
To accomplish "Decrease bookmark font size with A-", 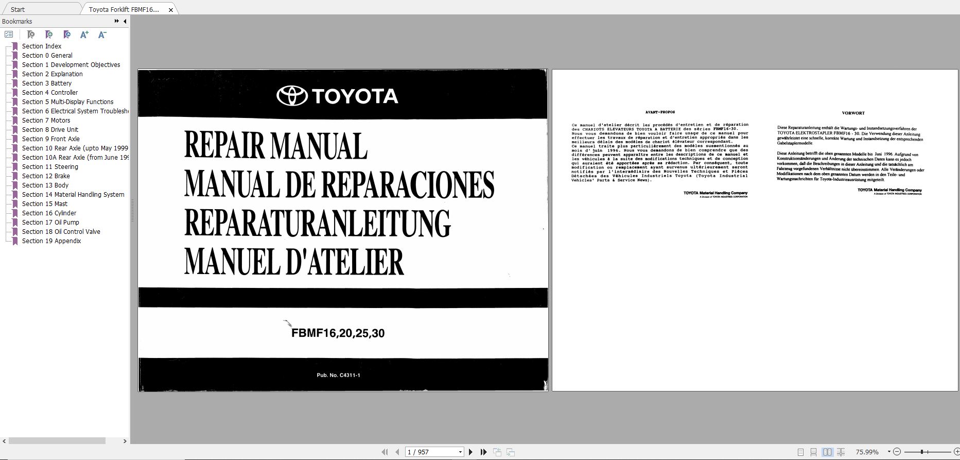I will pos(102,35).
